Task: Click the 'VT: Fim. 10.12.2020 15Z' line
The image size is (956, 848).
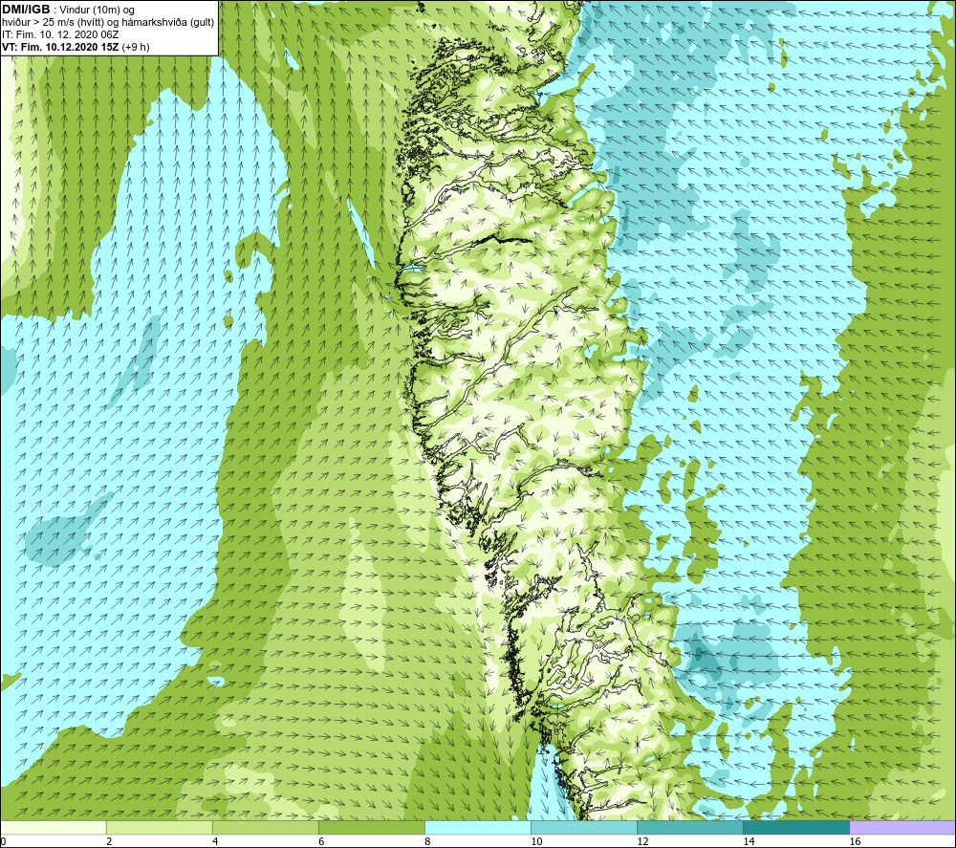Action: point(61,47)
